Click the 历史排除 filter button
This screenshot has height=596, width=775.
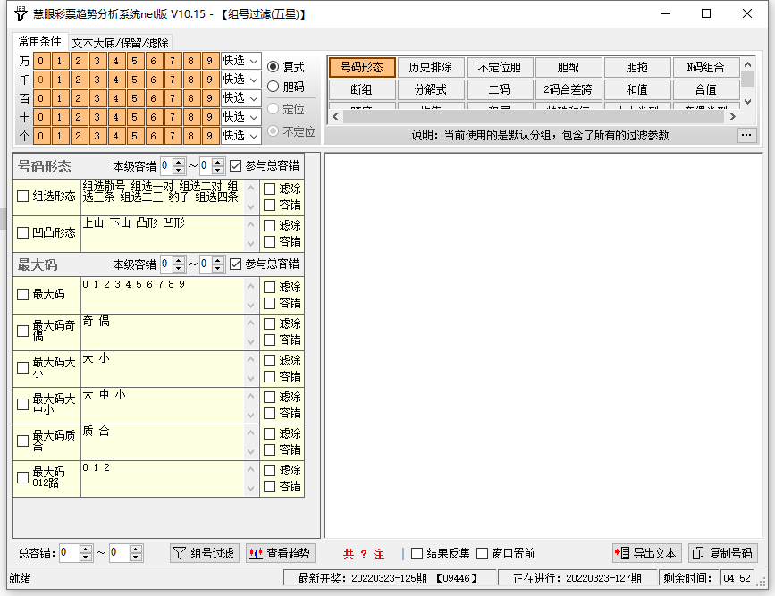[431, 68]
